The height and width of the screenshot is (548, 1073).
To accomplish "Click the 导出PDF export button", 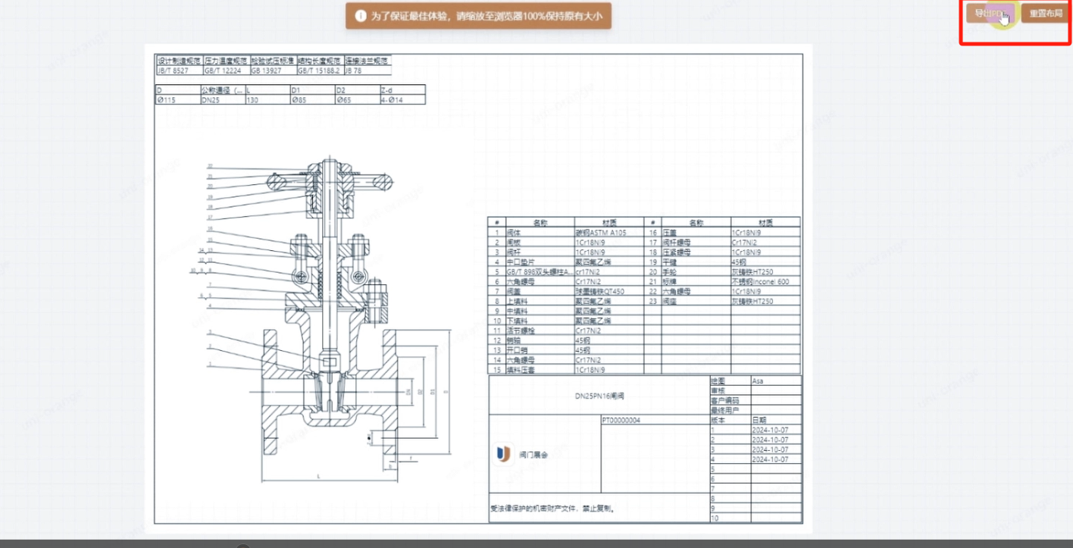I will (x=990, y=14).
